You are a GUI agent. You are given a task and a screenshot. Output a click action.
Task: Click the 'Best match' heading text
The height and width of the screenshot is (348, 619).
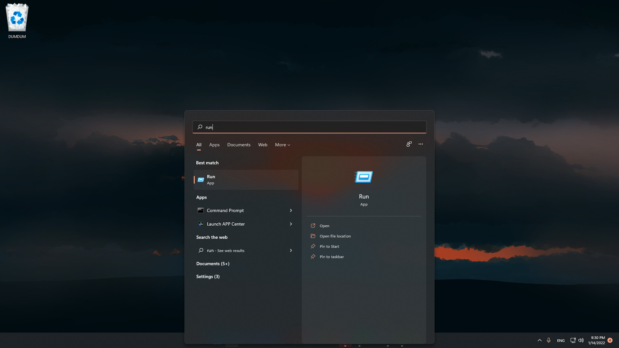(x=207, y=163)
